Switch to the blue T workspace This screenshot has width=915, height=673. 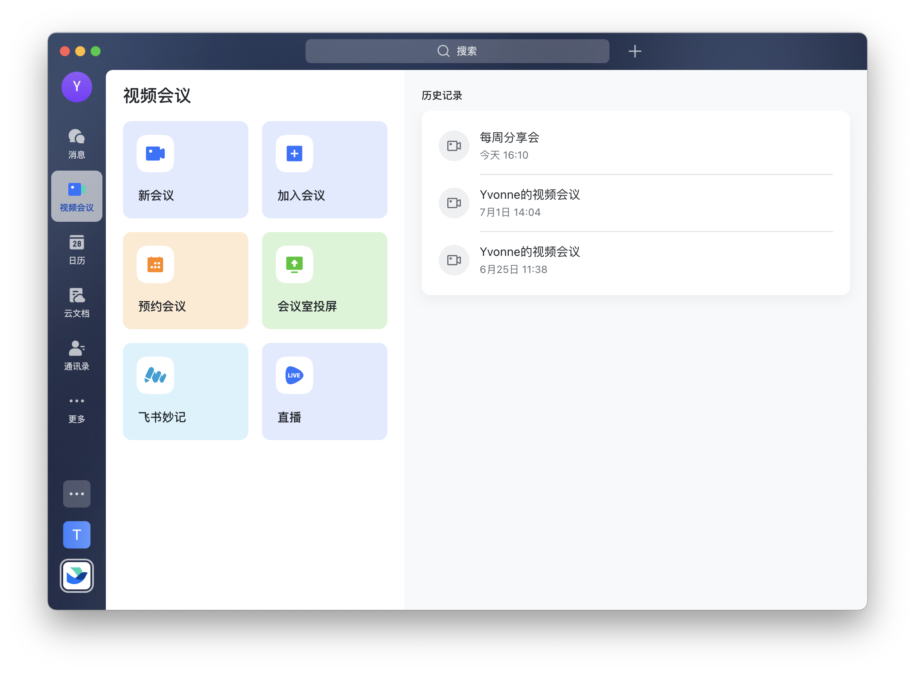click(77, 535)
